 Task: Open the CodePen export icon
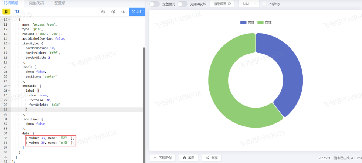point(103,11)
